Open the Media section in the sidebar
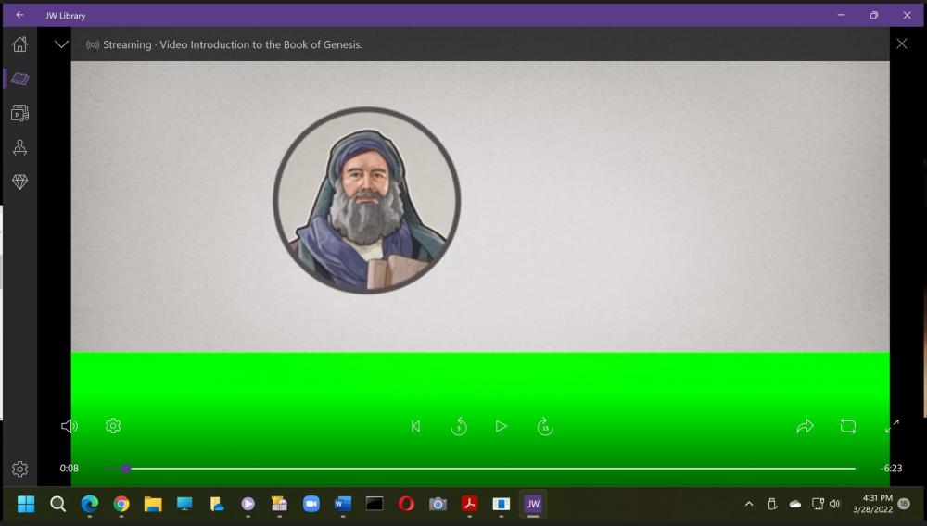The image size is (927, 526). (19, 113)
